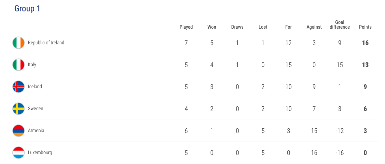Image resolution: width=385 pixels, height=164 pixels.
Task: Click the Played column header
Action: point(186,27)
